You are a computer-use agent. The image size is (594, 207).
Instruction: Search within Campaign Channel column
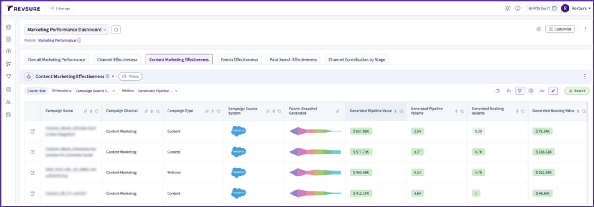click(x=158, y=111)
